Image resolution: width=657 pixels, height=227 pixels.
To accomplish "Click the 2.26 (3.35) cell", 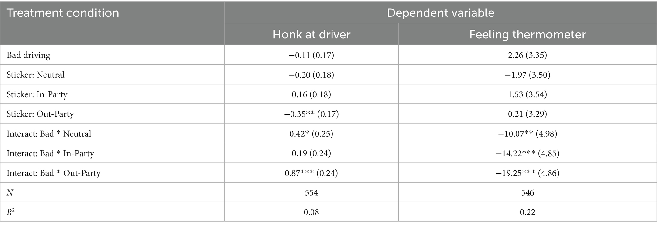I will (527, 55).
